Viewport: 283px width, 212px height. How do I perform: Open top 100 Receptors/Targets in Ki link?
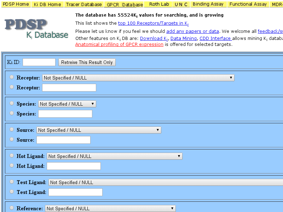pyautogui.click(x=153, y=23)
